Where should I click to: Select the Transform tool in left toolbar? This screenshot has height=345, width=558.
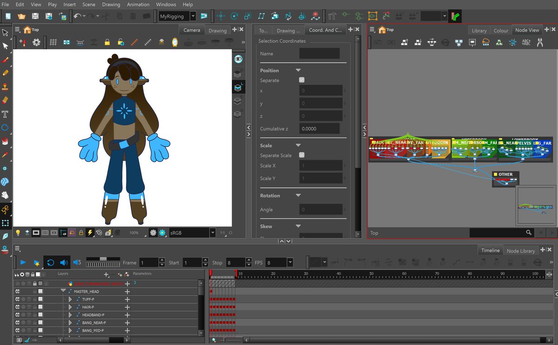pos(5,33)
